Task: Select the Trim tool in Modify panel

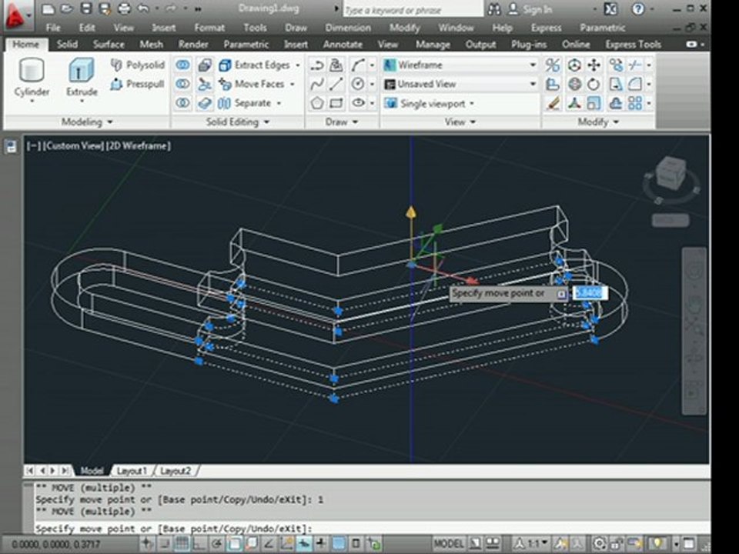Action: click(x=635, y=65)
